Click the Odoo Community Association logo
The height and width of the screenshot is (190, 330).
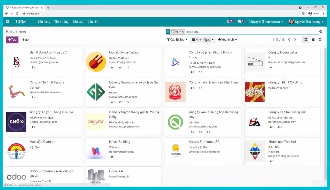coord(16,177)
